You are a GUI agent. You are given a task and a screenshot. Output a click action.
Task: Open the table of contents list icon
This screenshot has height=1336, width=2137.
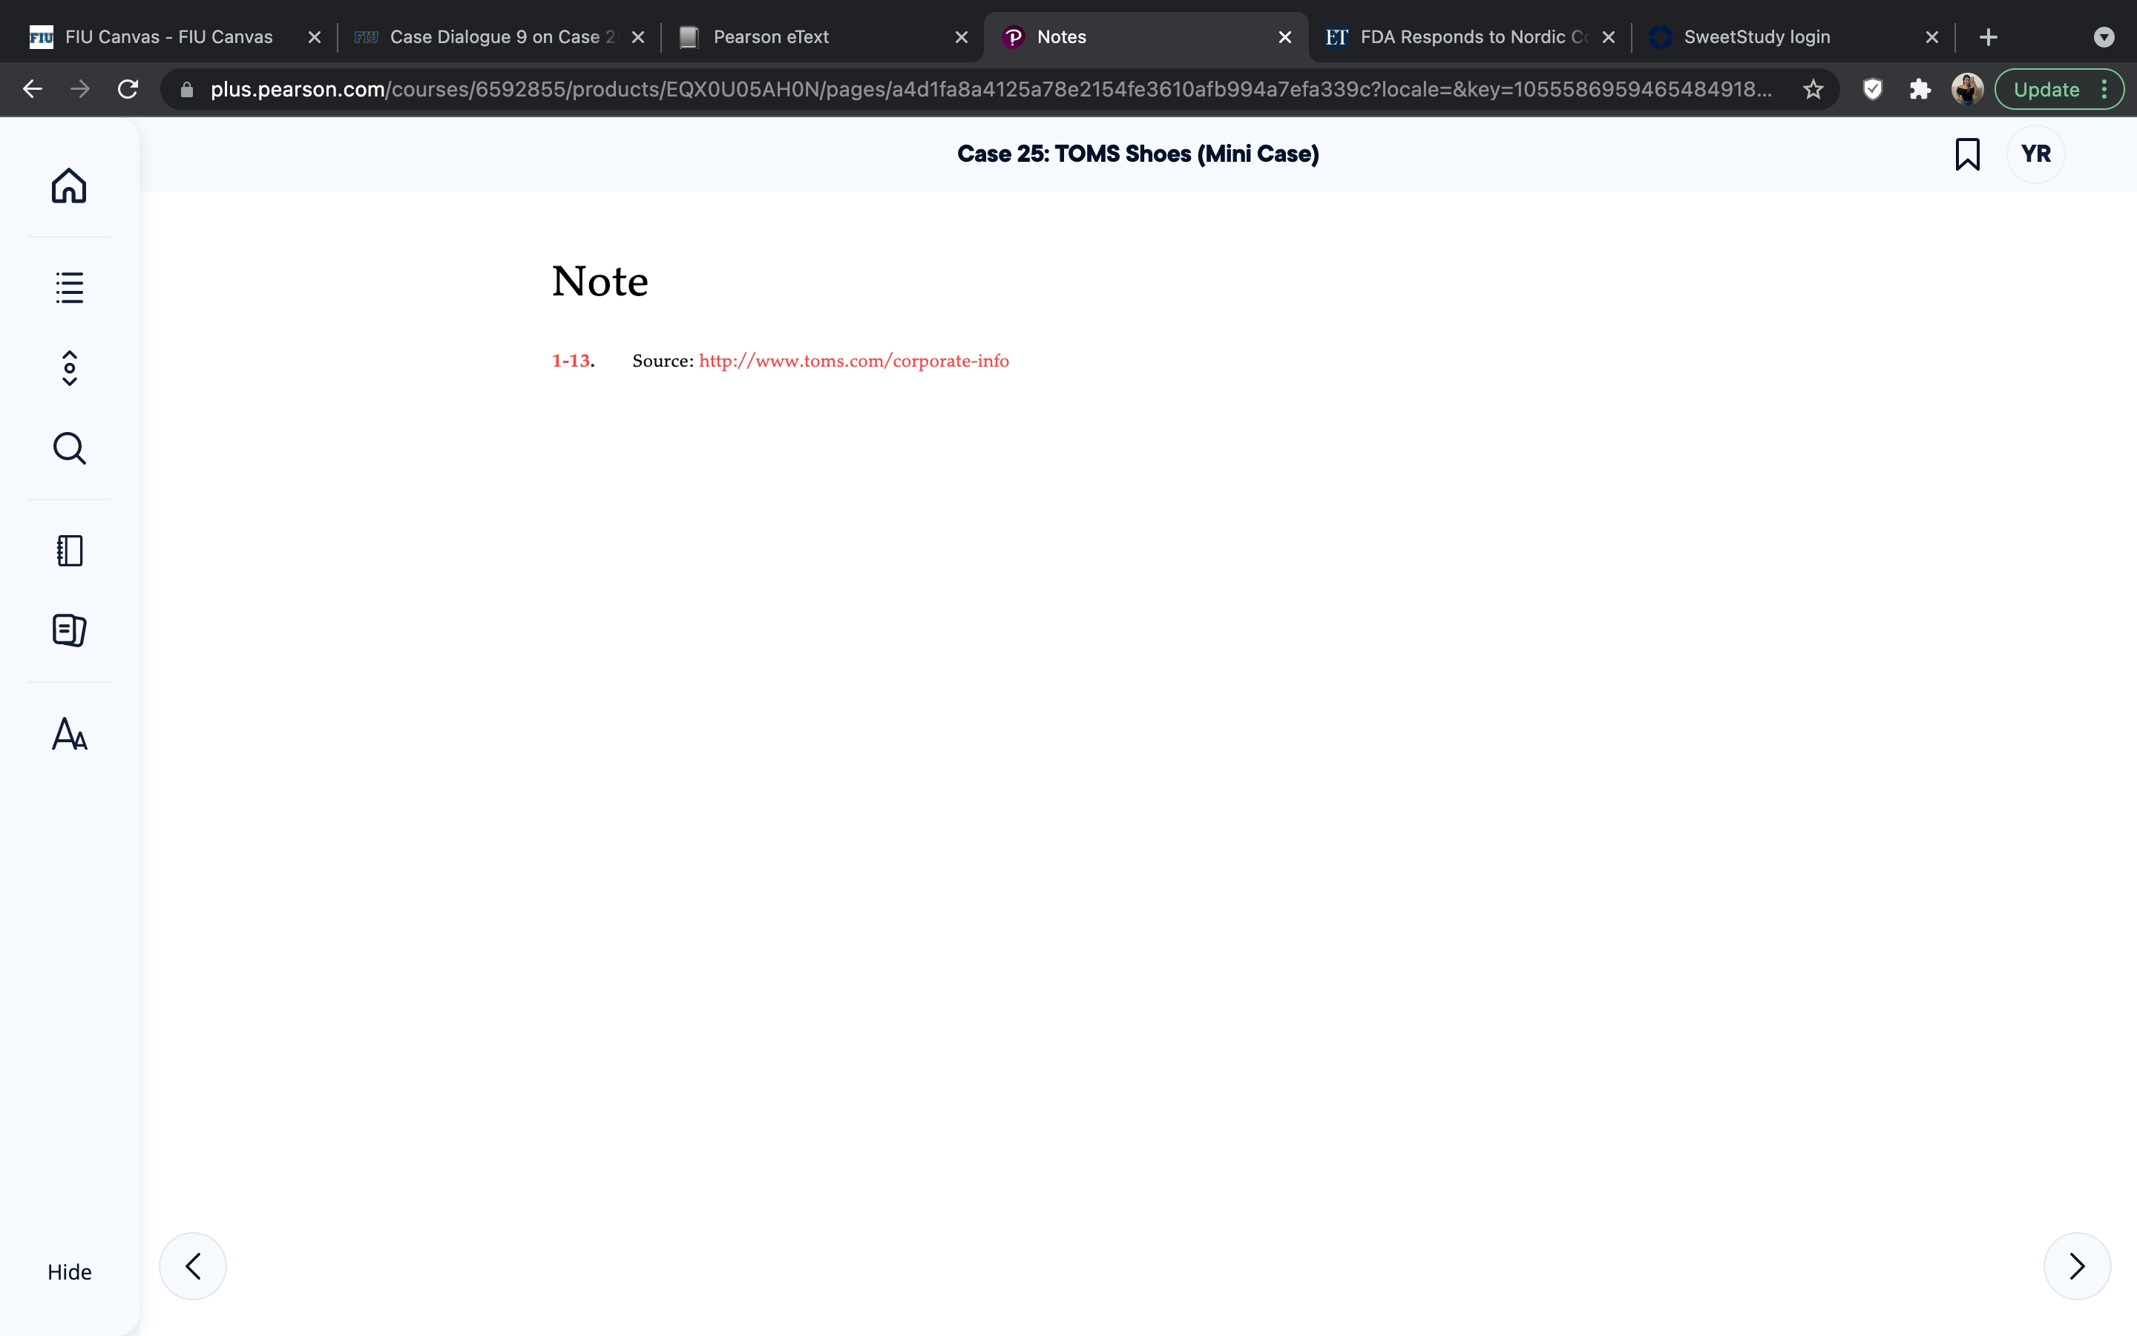point(69,287)
